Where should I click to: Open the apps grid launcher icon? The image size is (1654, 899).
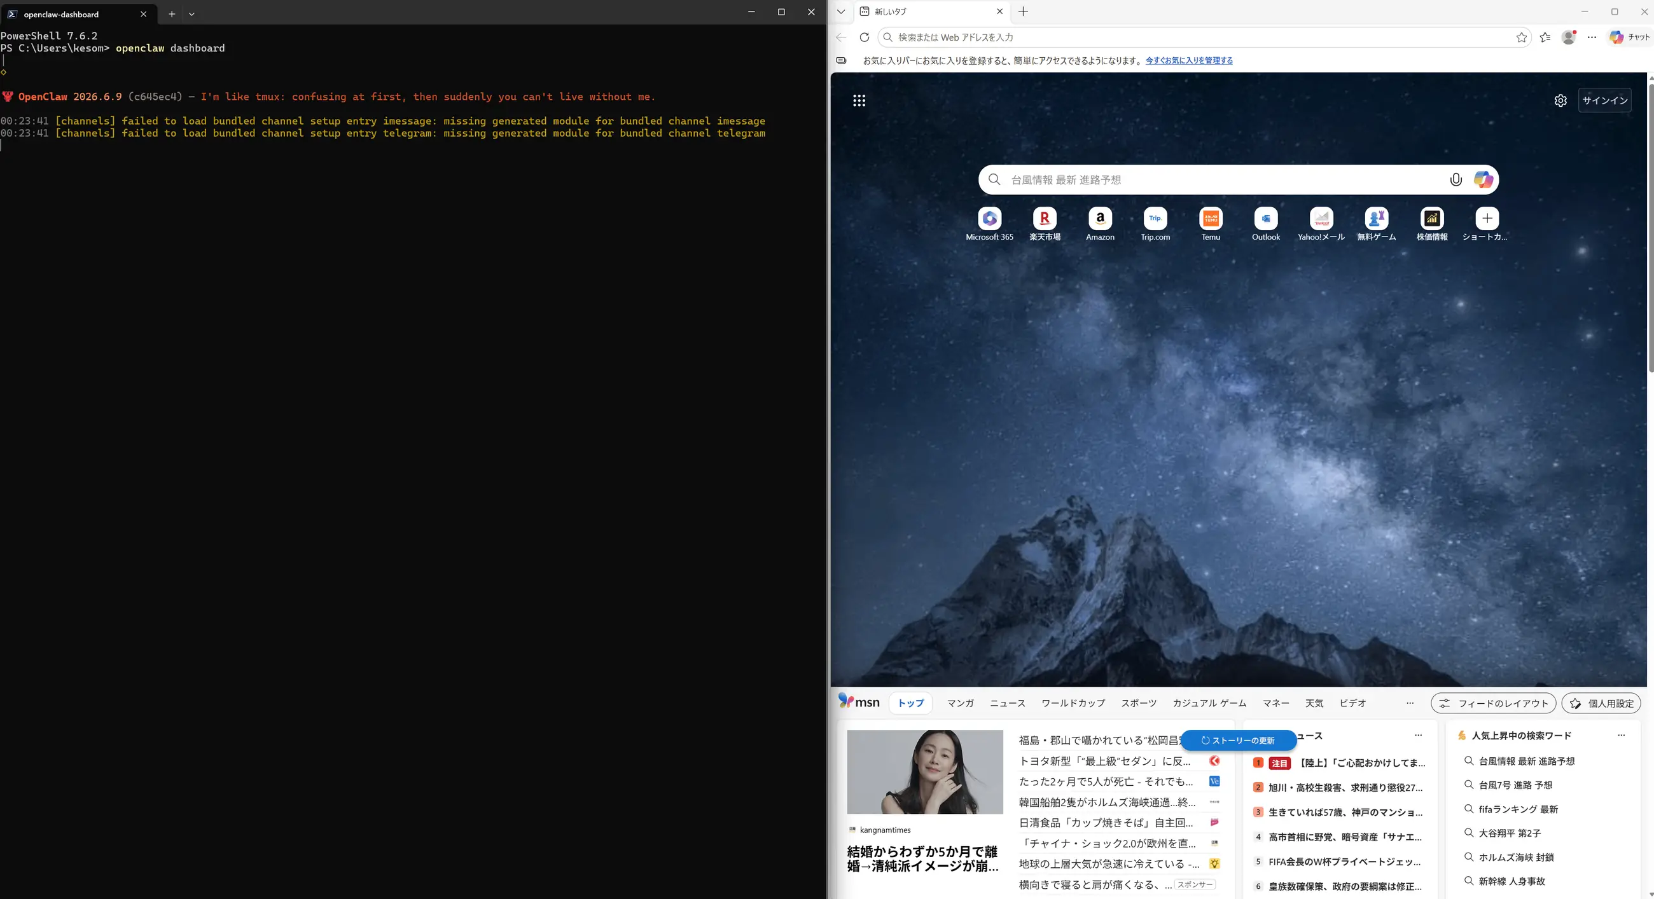[x=859, y=100]
